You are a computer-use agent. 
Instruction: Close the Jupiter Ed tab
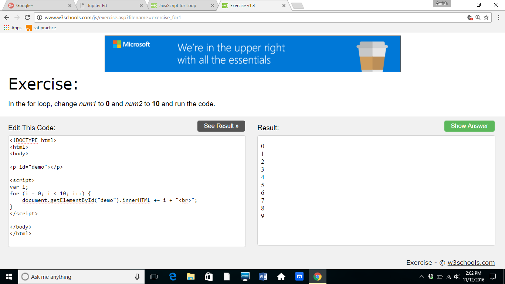[141, 6]
